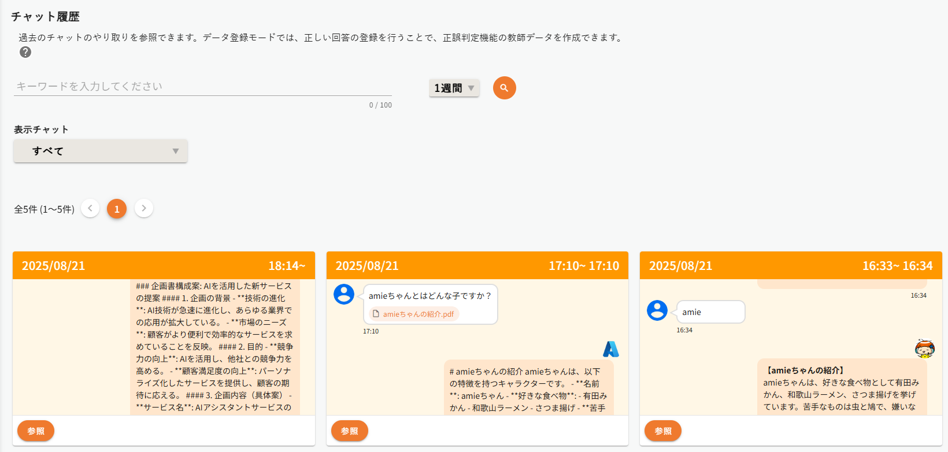Click user avatar in 16:33 chat card
Viewport: 948px width, 452px height.
coord(657,310)
